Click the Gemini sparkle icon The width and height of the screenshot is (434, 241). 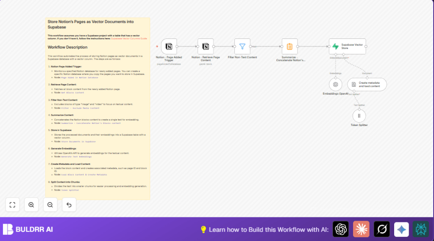[x=401, y=229]
